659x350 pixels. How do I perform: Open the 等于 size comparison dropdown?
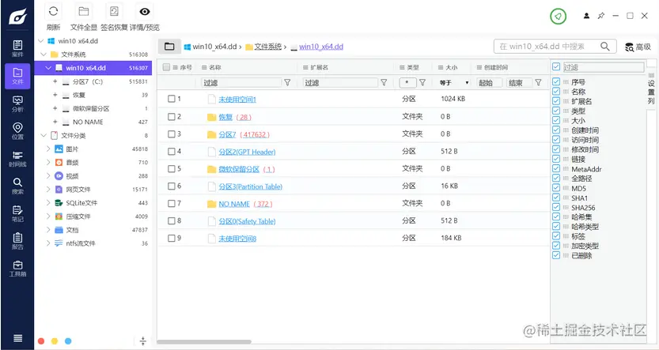pos(454,83)
